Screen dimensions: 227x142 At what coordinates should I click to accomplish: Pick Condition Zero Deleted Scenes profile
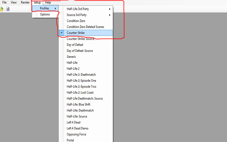[x=86, y=27]
